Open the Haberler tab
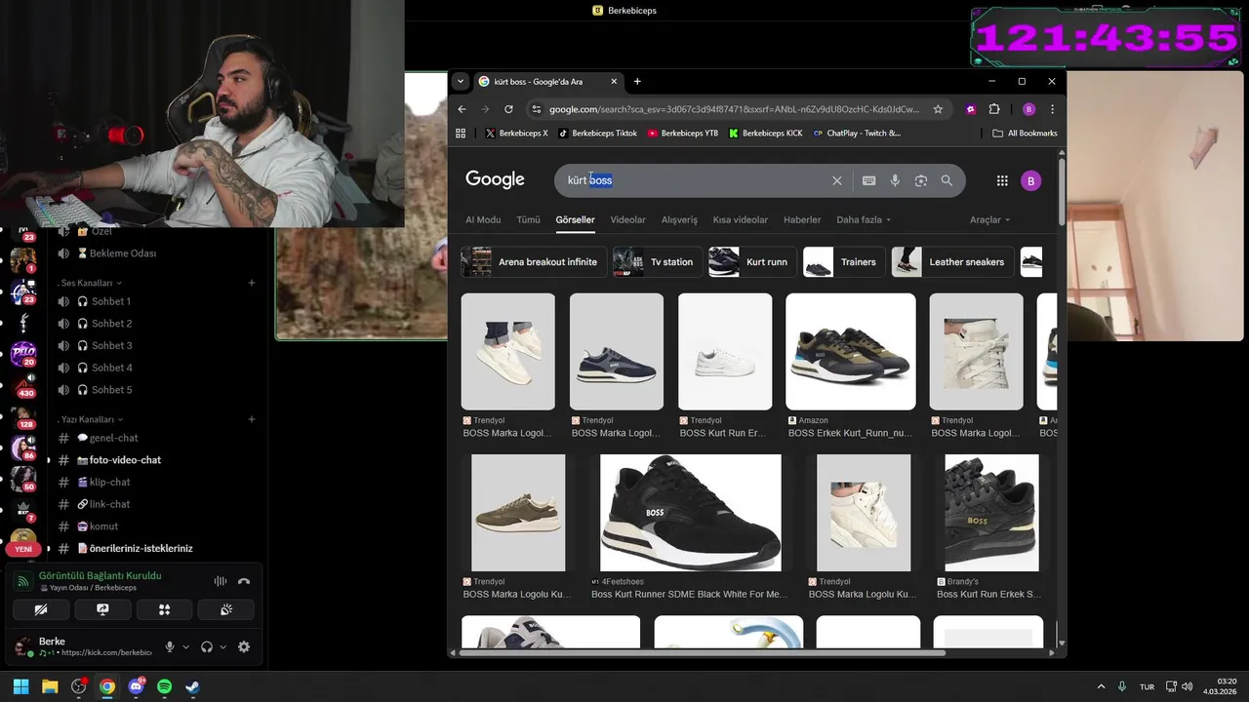The width and height of the screenshot is (1249, 702). [x=802, y=219]
